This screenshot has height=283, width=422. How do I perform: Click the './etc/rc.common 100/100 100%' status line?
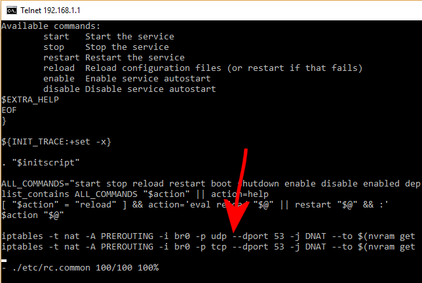click(80, 268)
